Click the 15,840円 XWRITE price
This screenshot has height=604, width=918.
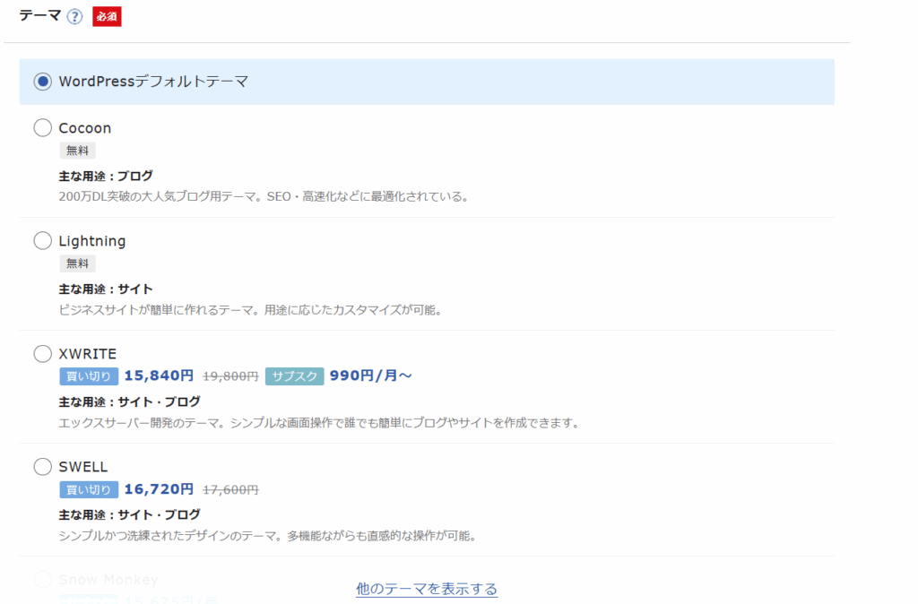pos(159,375)
